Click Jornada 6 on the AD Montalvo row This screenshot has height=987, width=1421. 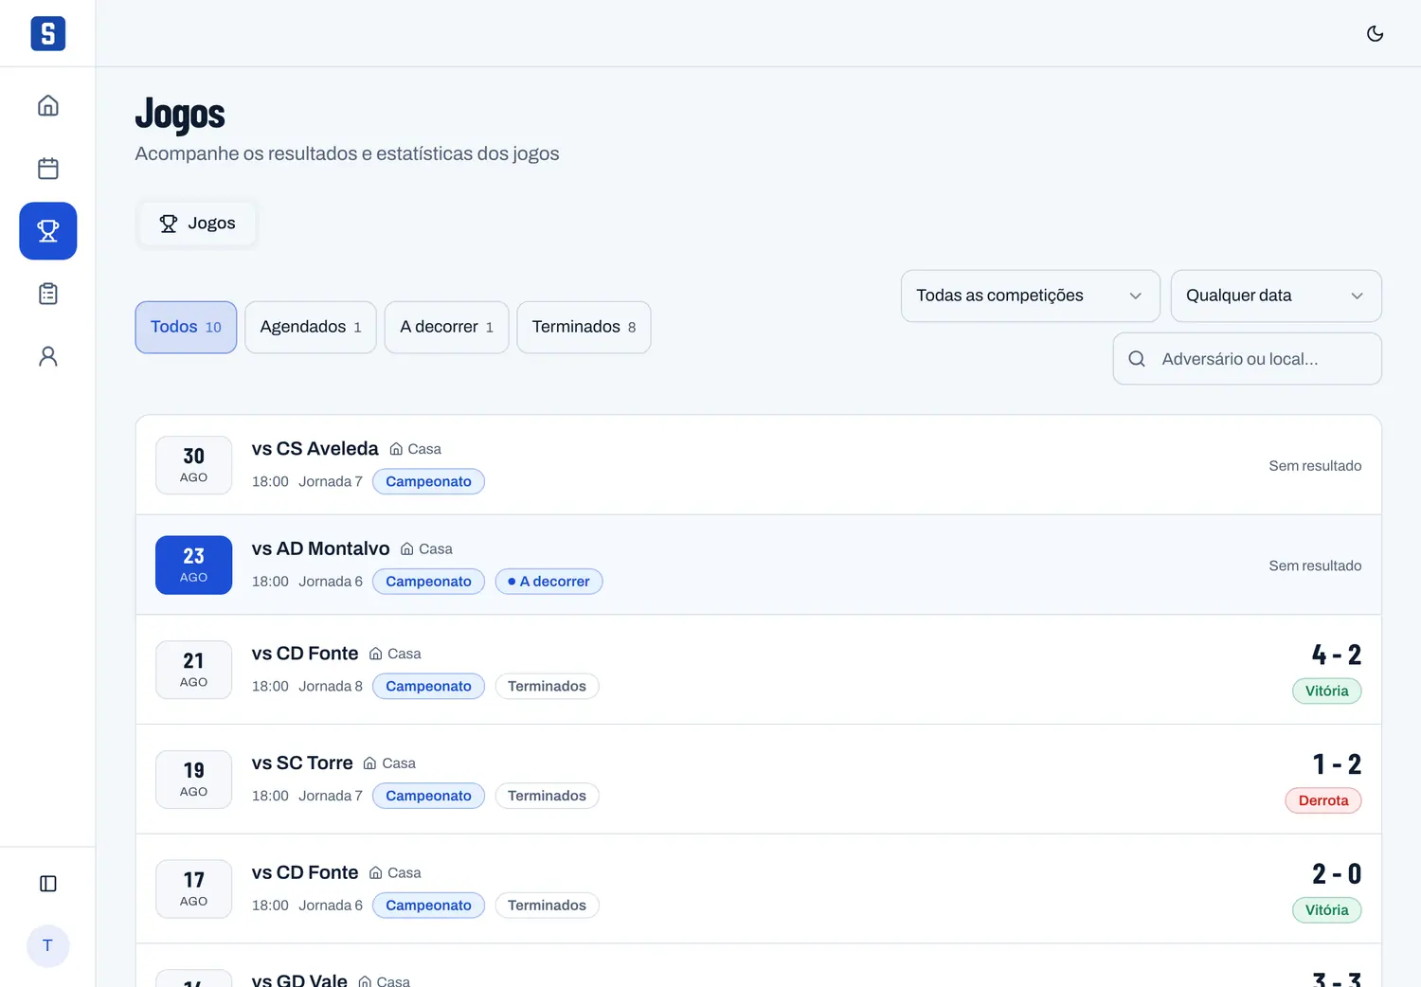coord(331,582)
